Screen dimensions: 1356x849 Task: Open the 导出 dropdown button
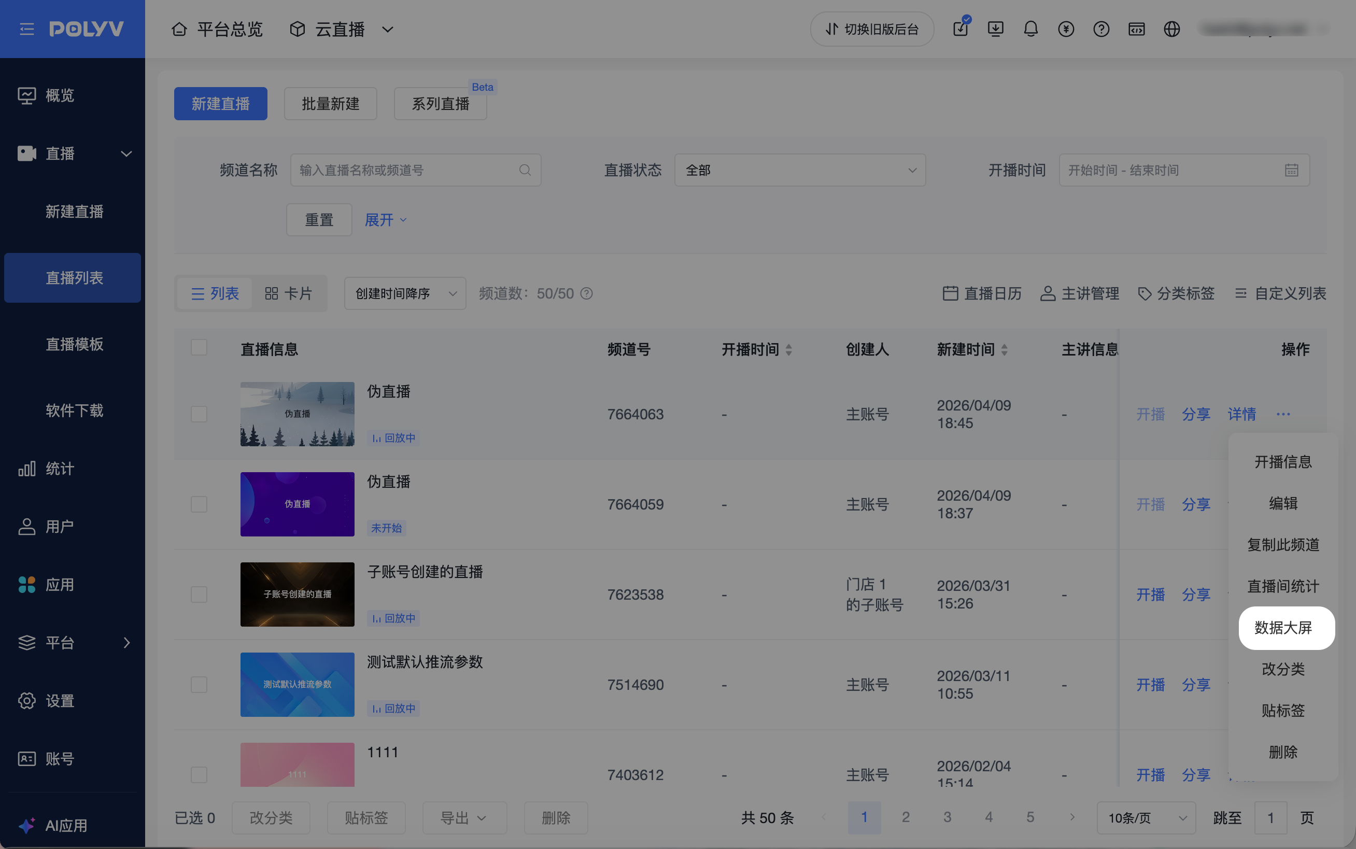(x=464, y=818)
